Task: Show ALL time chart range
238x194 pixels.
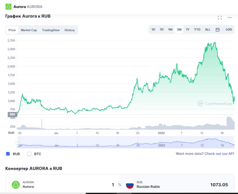Action: click(207, 29)
